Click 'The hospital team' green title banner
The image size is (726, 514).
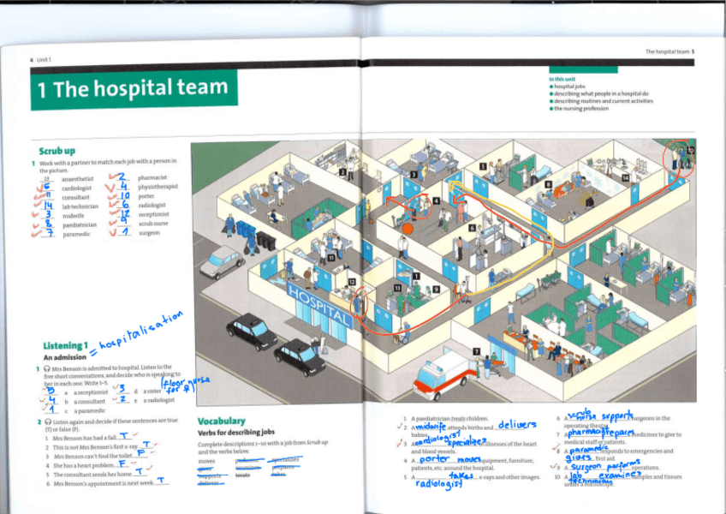point(134,89)
